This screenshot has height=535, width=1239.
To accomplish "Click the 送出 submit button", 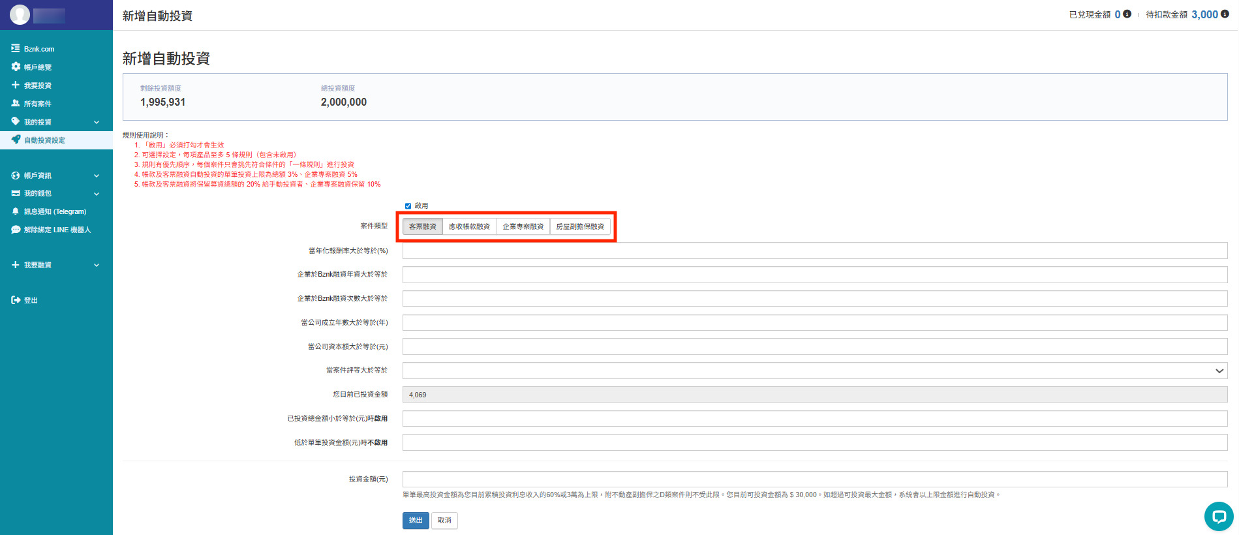I will click(x=416, y=520).
